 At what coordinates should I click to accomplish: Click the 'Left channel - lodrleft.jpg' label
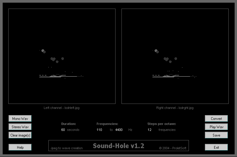click(x=61, y=108)
